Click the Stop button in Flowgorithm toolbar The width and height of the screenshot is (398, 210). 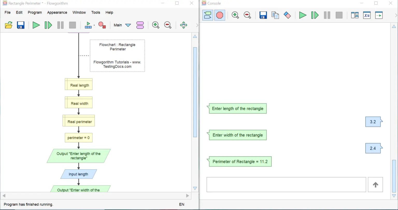(x=73, y=25)
